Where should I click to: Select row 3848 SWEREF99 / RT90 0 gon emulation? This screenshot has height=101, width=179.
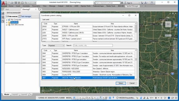88,59
